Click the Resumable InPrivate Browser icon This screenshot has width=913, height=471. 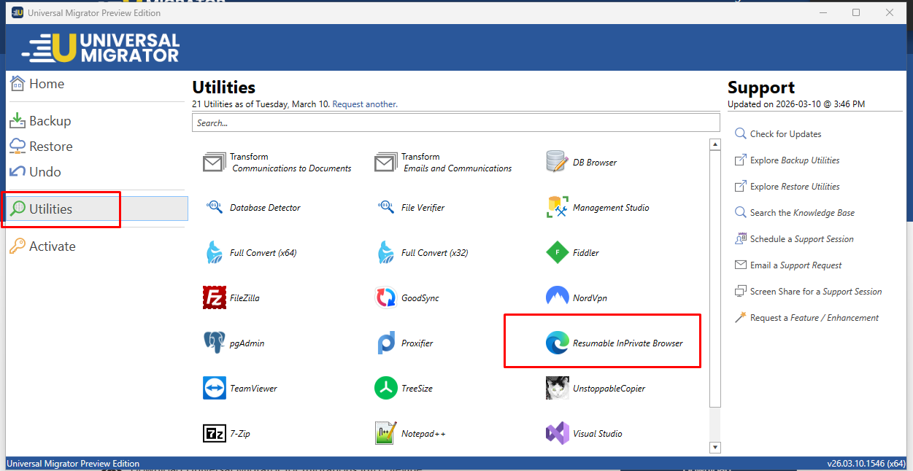point(558,343)
